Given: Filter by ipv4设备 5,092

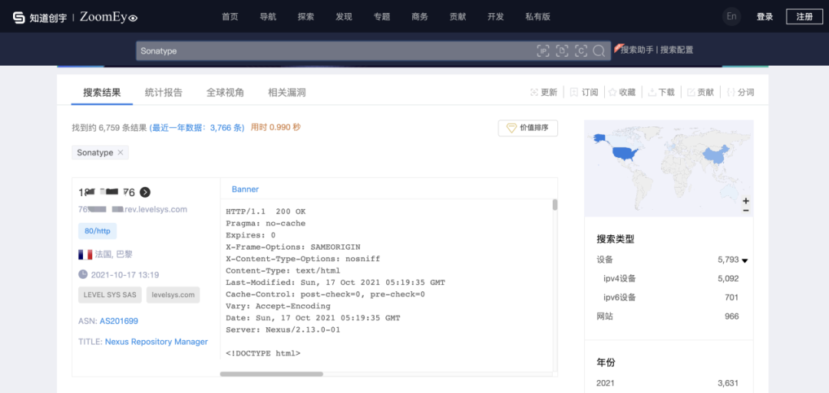Looking at the screenshot, I should click(672, 279).
